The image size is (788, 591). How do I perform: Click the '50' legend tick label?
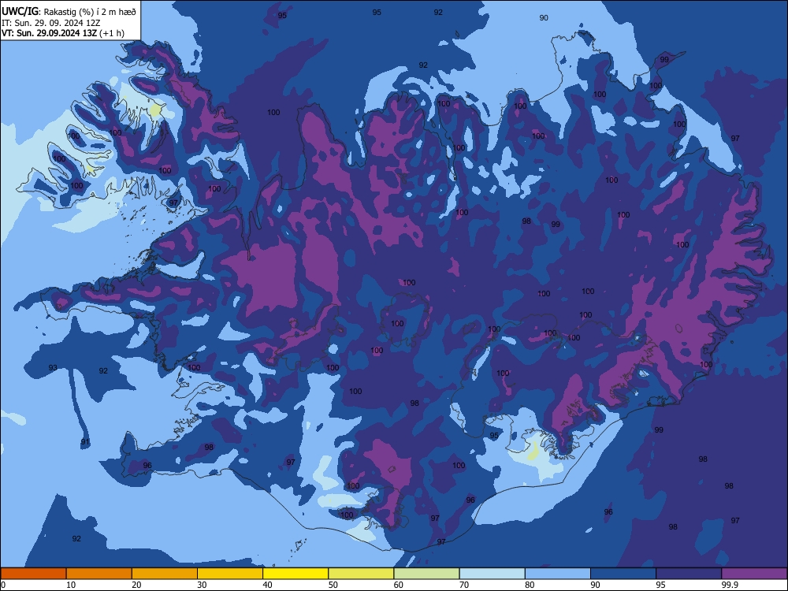[333, 585]
